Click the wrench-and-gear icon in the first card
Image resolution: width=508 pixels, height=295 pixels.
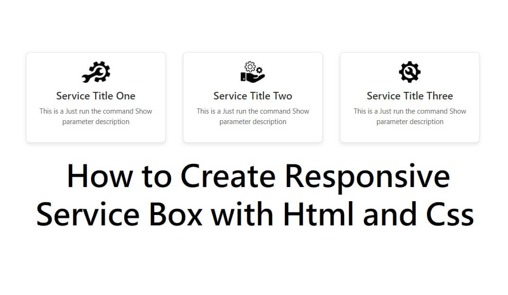[96, 72]
